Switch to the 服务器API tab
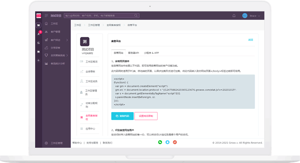300x163 pixels. (x=133, y=53)
